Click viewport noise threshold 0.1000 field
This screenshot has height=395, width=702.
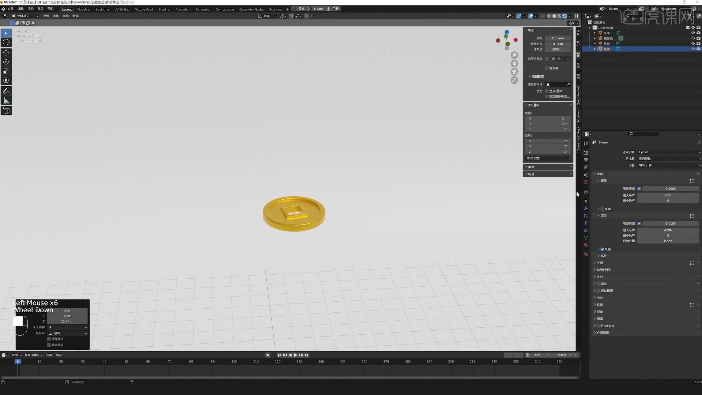(671, 189)
